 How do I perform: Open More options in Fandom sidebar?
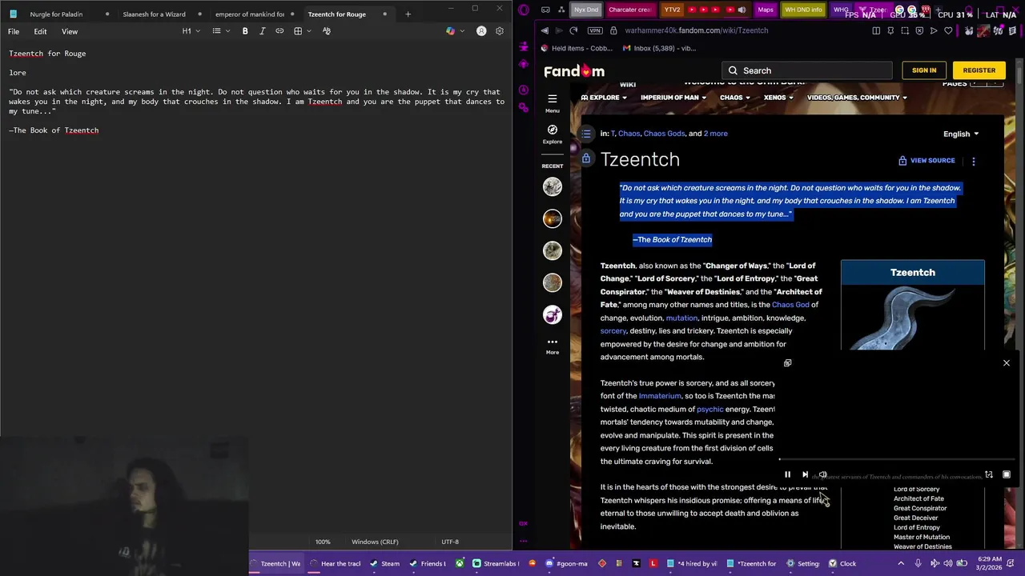[x=552, y=346]
